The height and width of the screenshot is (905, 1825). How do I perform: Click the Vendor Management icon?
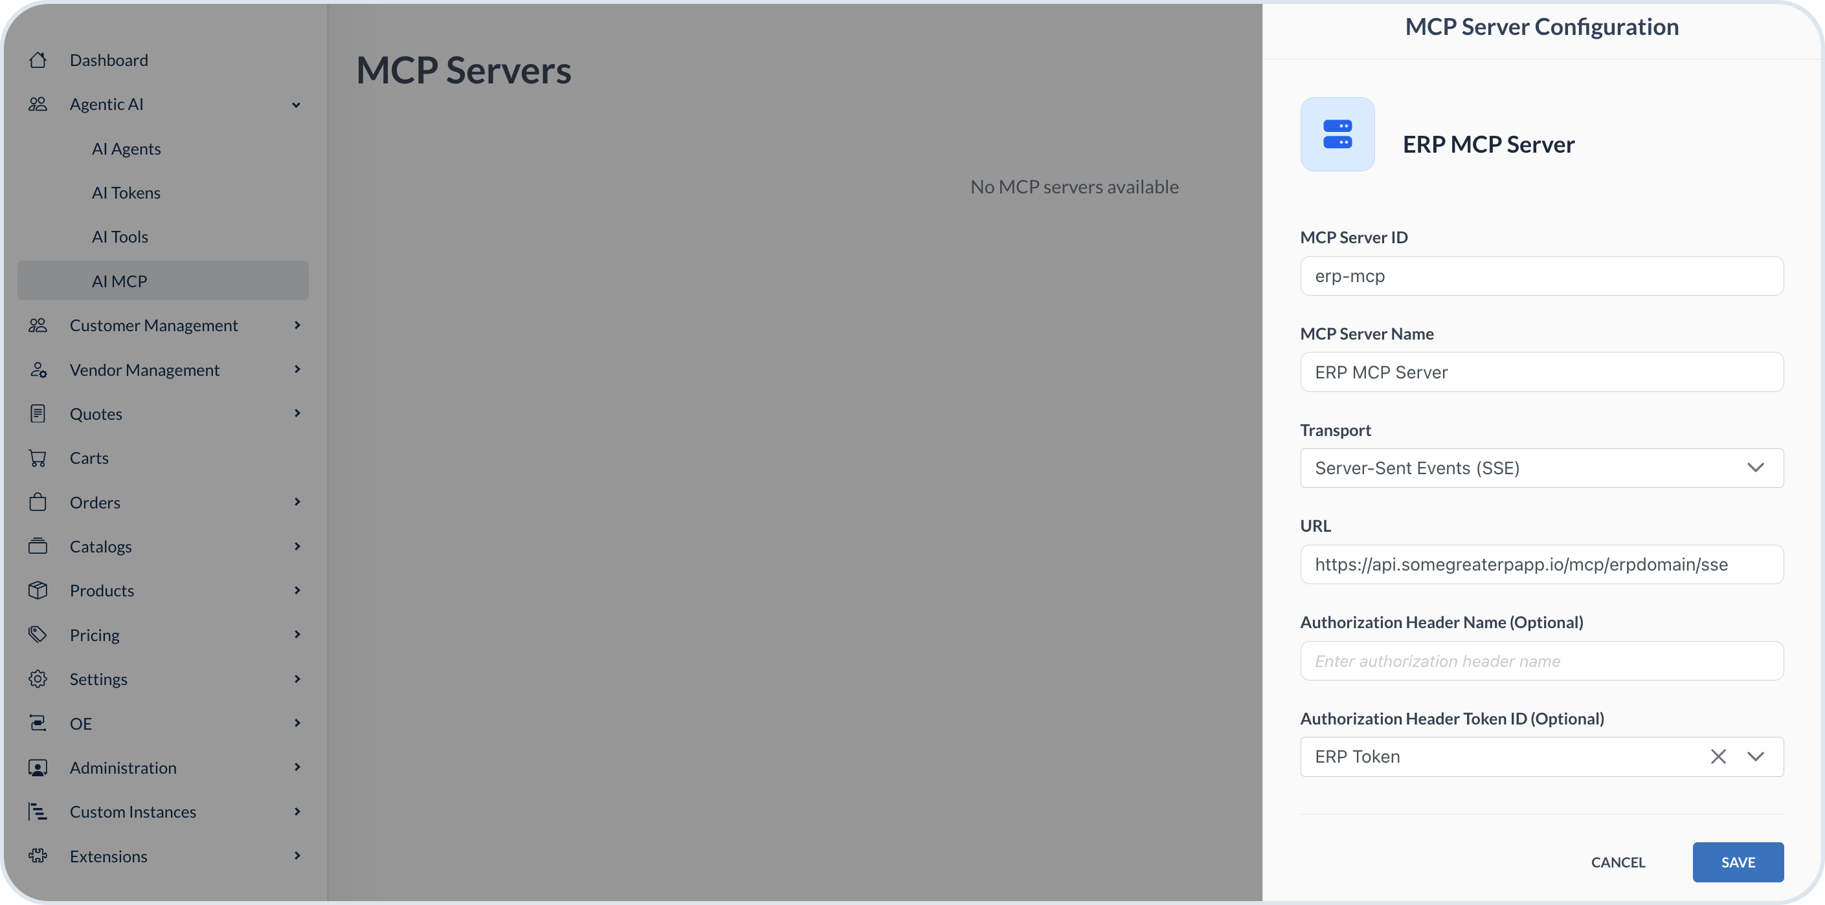(38, 369)
